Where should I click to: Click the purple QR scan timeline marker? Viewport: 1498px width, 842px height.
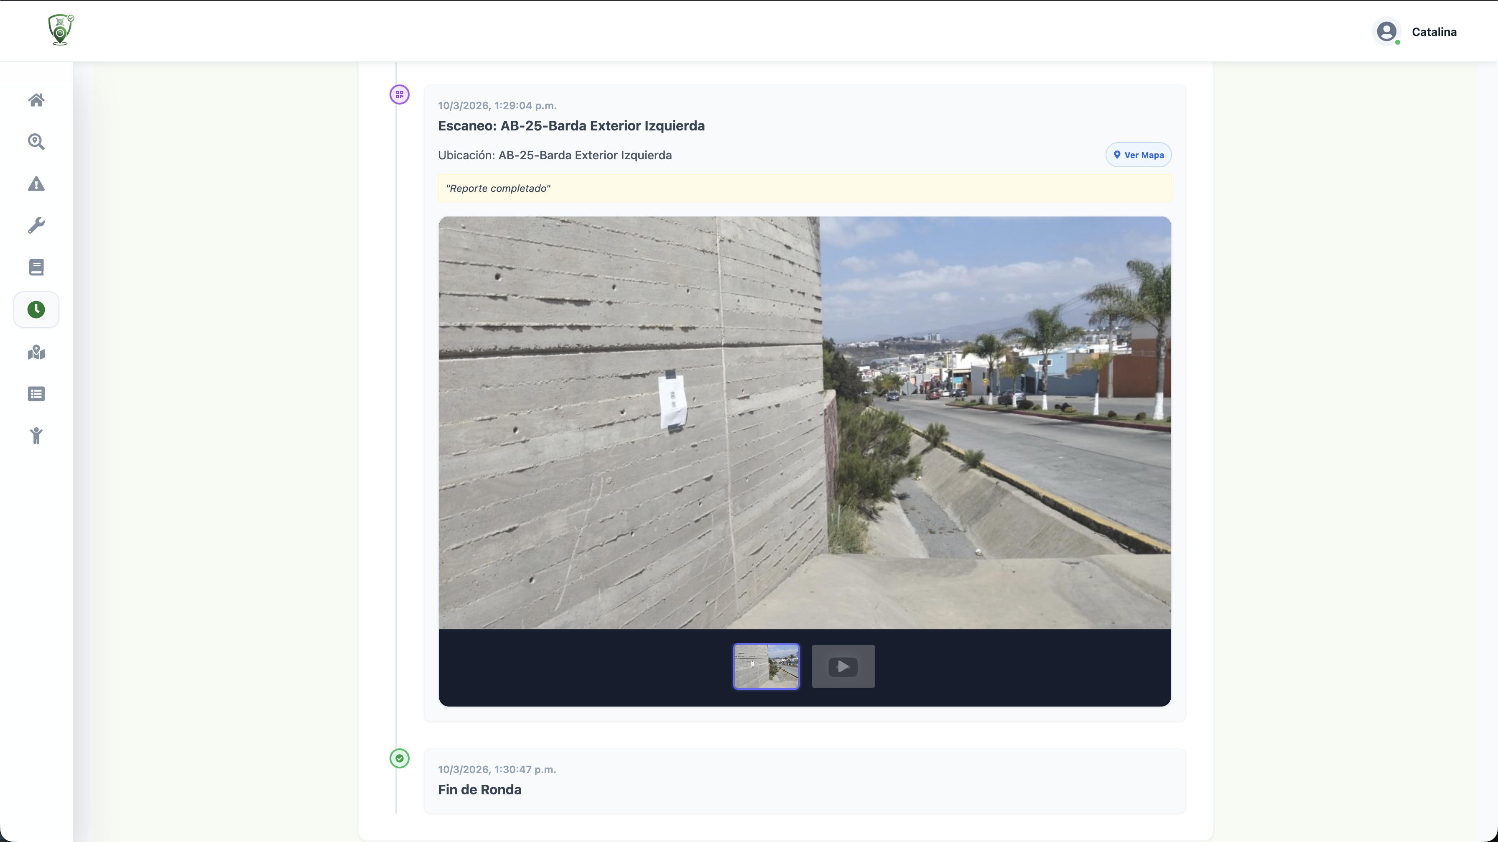(400, 94)
